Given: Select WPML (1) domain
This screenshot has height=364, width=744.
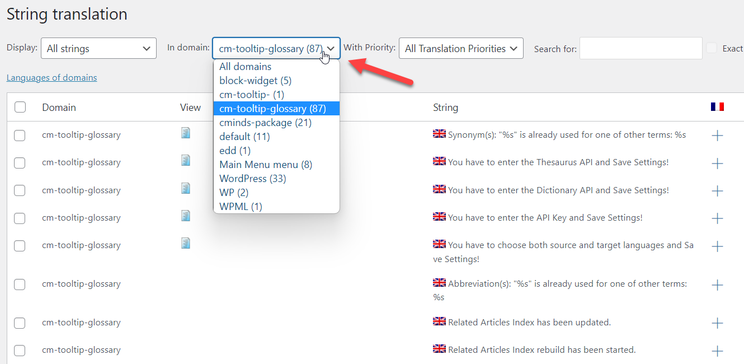Looking at the screenshot, I should 276,207.
